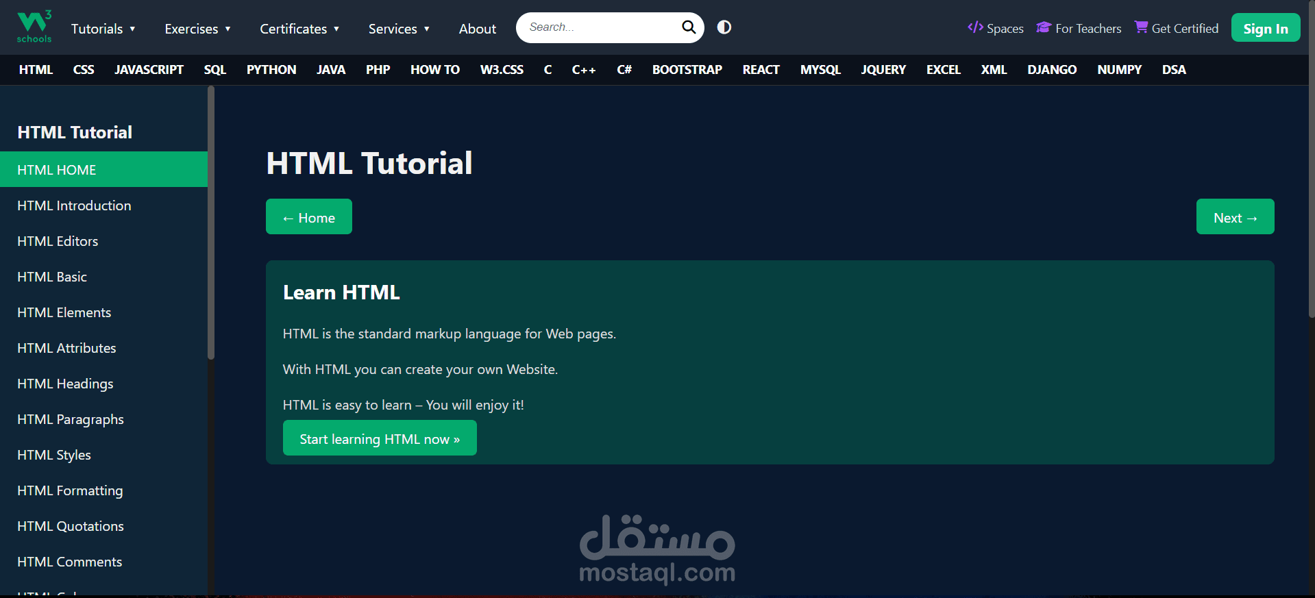The height and width of the screenshot is (598, 1315).
Task: Open the Spaces link
Action: [x=996, y=28]
